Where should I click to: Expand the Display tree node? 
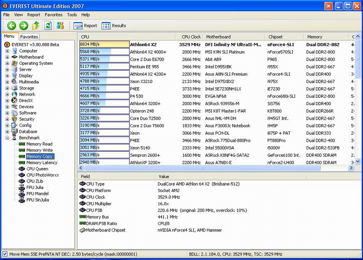[7, 76]
